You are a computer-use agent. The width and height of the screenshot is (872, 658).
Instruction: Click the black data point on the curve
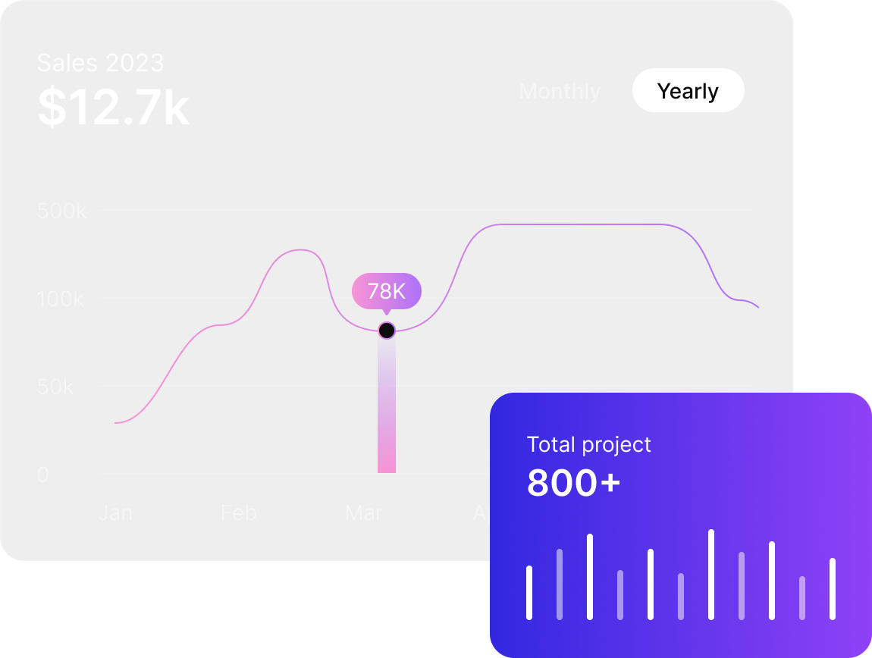coord(387,331)
